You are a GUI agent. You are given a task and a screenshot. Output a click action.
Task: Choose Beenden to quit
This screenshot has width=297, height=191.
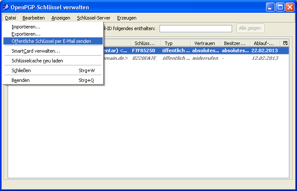point(53,80)
